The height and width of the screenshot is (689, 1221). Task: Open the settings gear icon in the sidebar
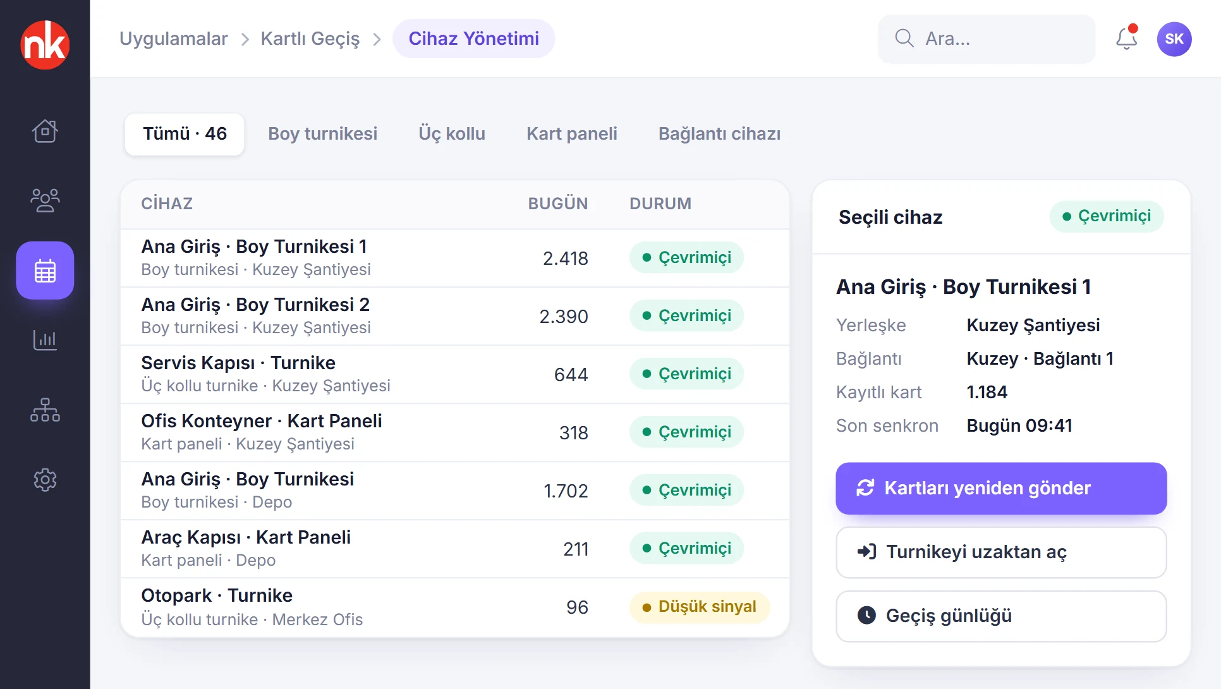pos(45,480)
